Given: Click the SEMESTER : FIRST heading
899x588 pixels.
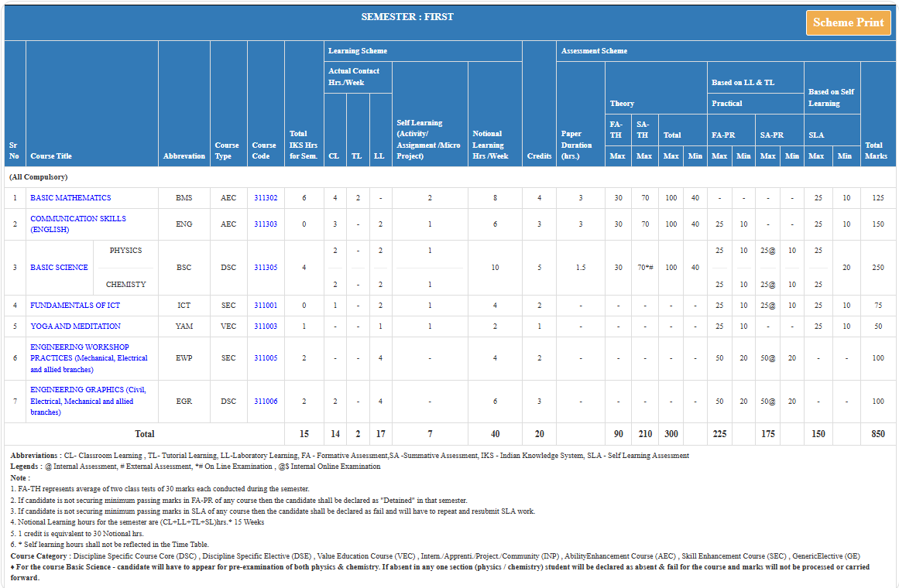Looking at the screenshot, I should [407, 17].
